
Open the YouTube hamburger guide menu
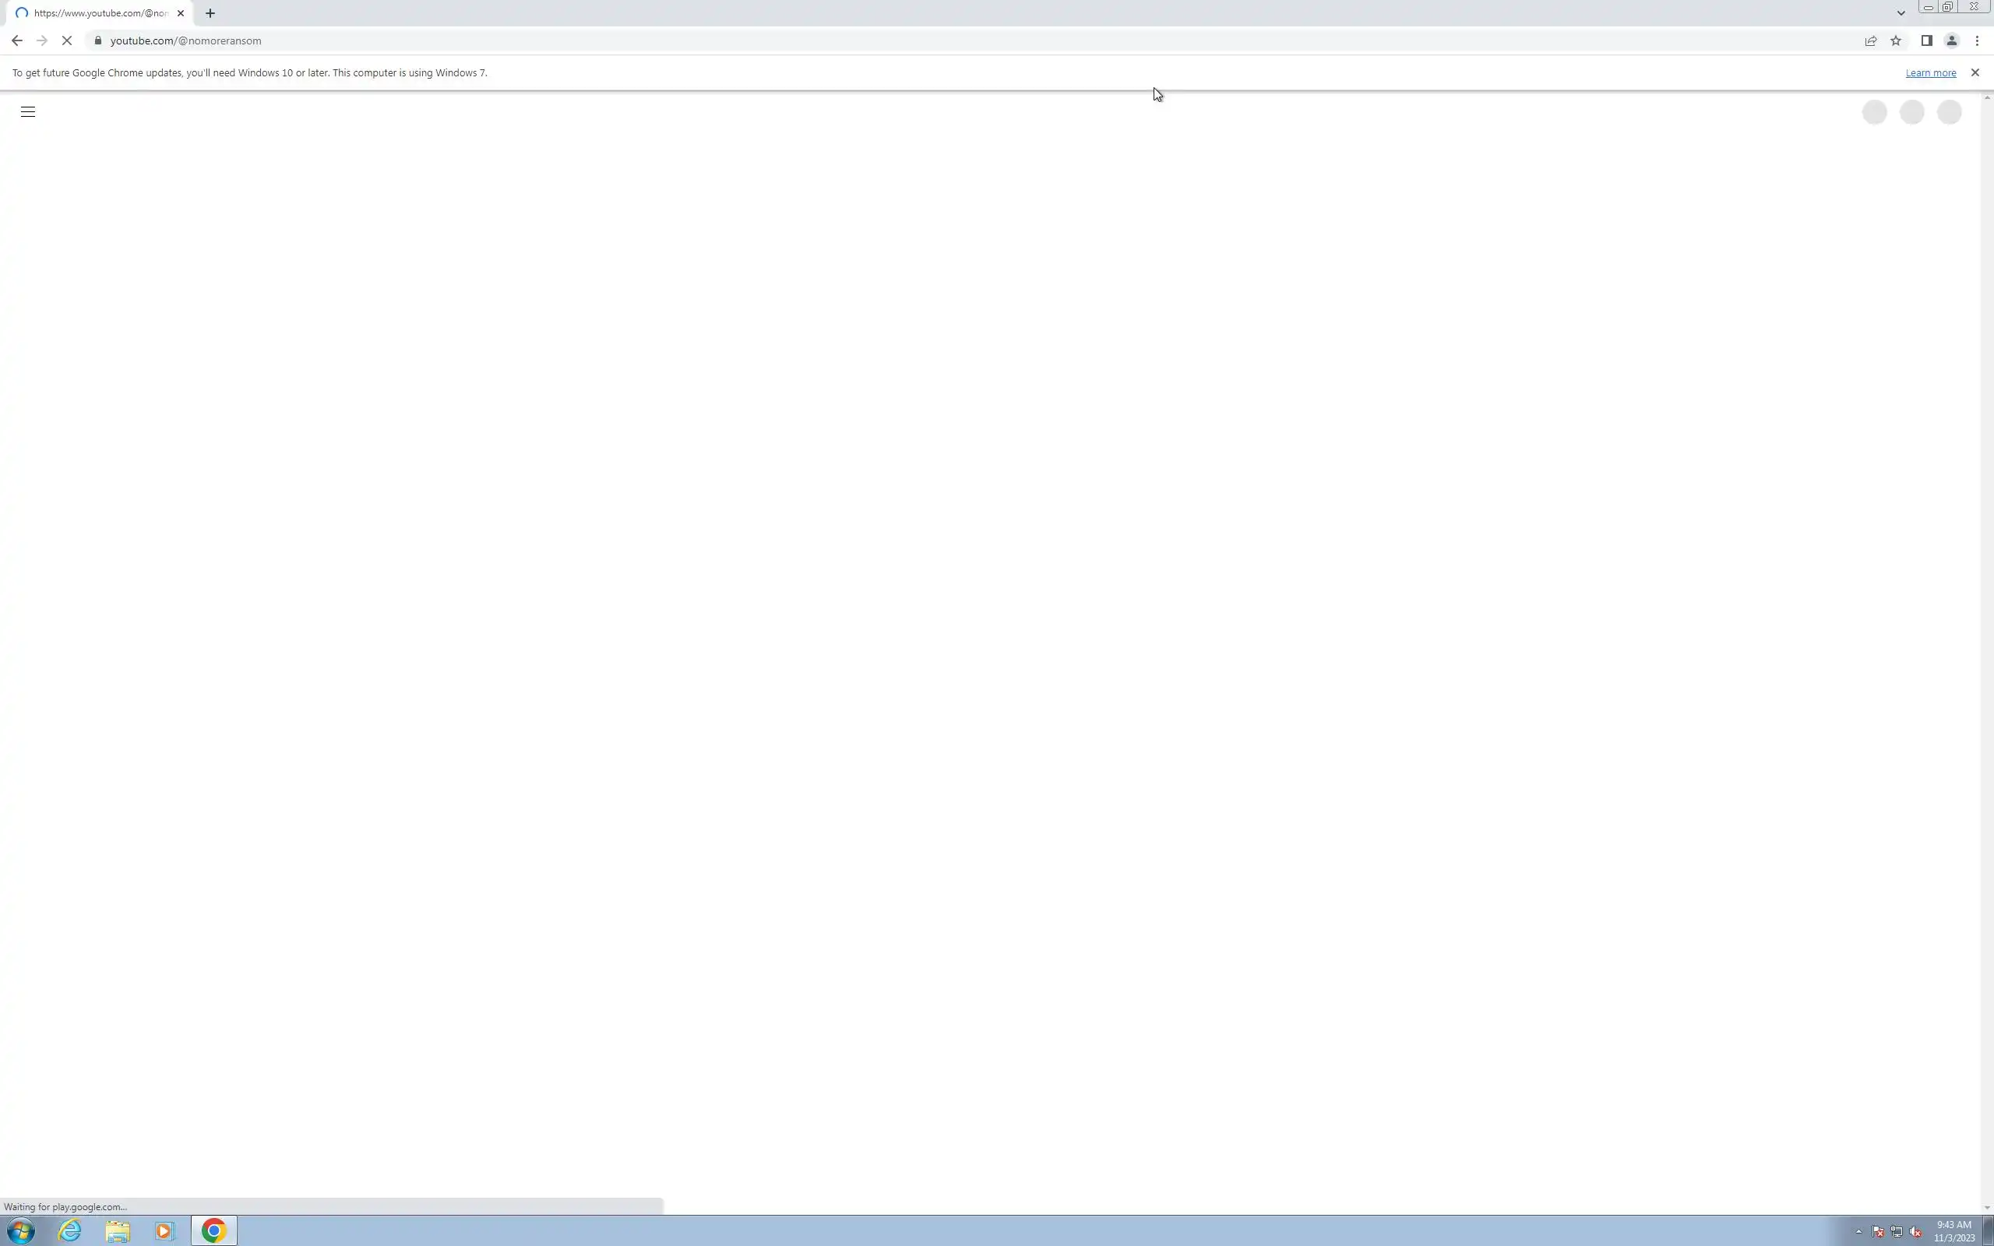[x=27, y=112]
